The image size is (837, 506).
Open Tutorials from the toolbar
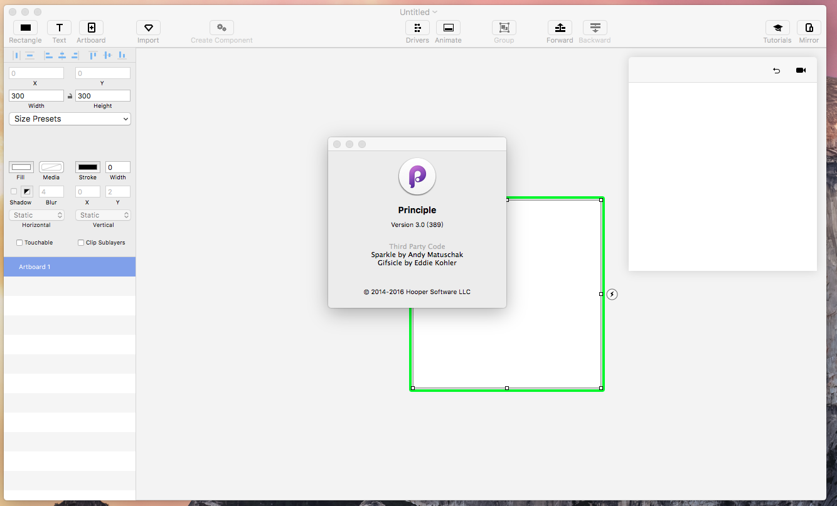(777, 28)
